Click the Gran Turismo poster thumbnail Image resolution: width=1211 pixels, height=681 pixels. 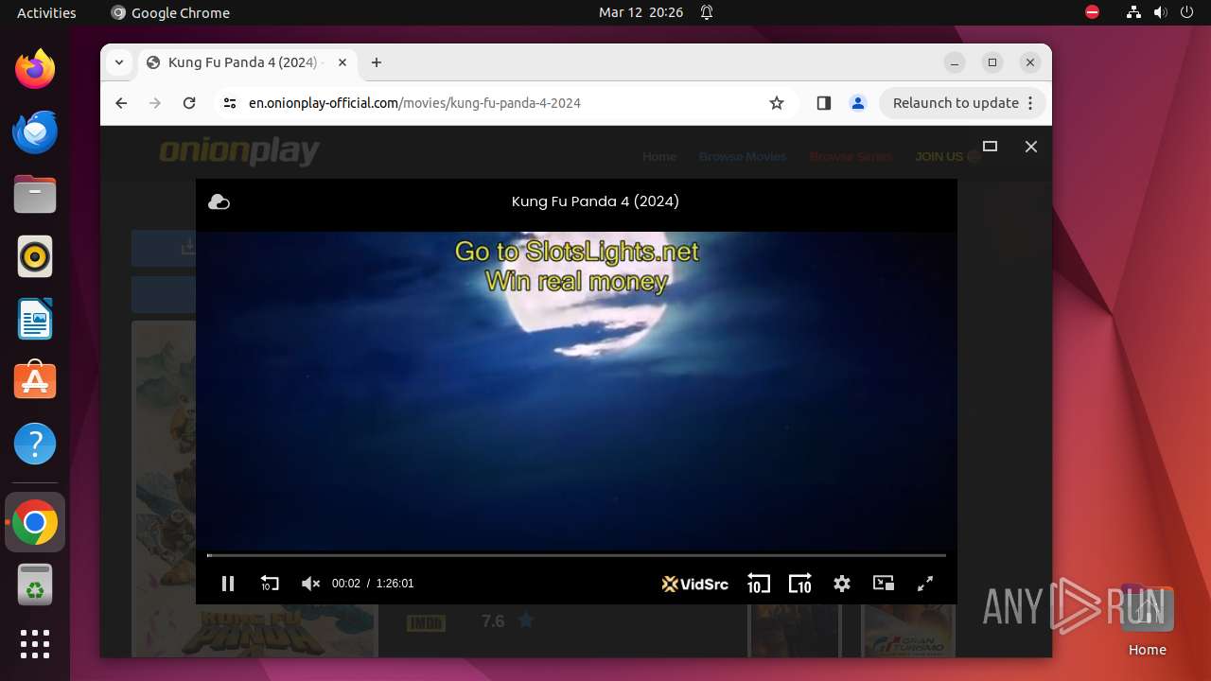[x=908, y=631]
